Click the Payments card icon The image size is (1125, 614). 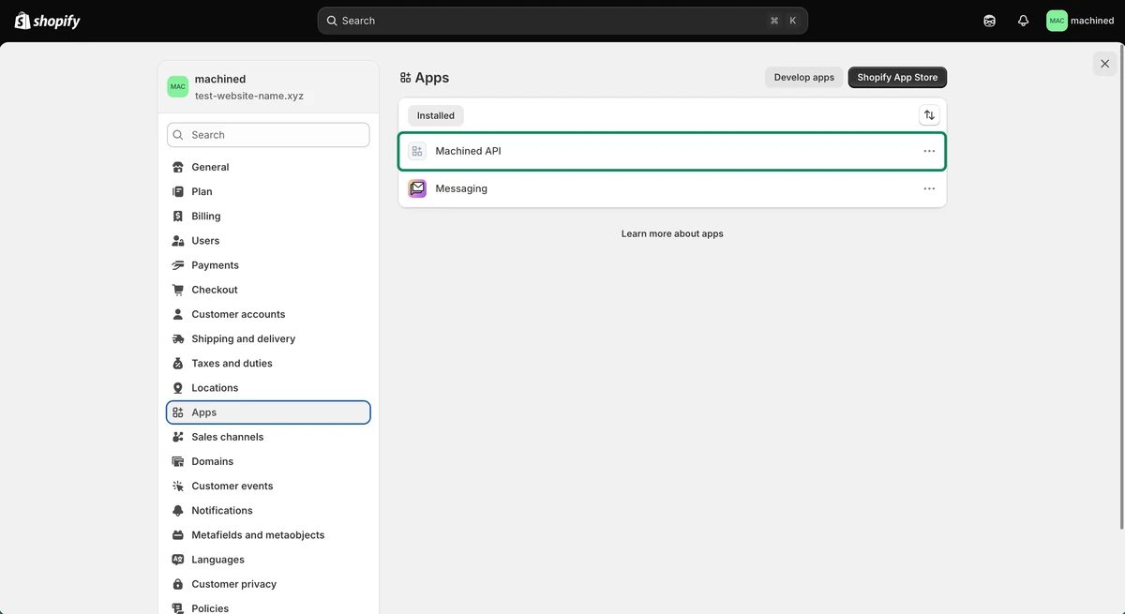[178, 265]
